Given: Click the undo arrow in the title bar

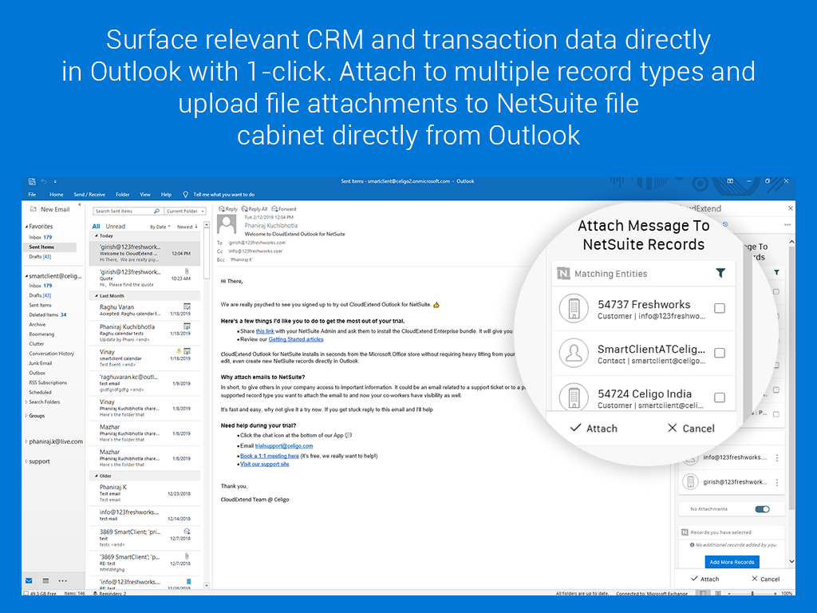Looking at the screenshot, I should (44, 181).
